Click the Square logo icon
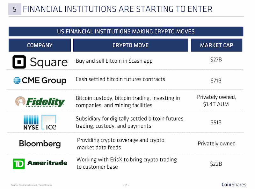Image resolution: width=255 pixels, height=189 pixels. coord(19,62)
